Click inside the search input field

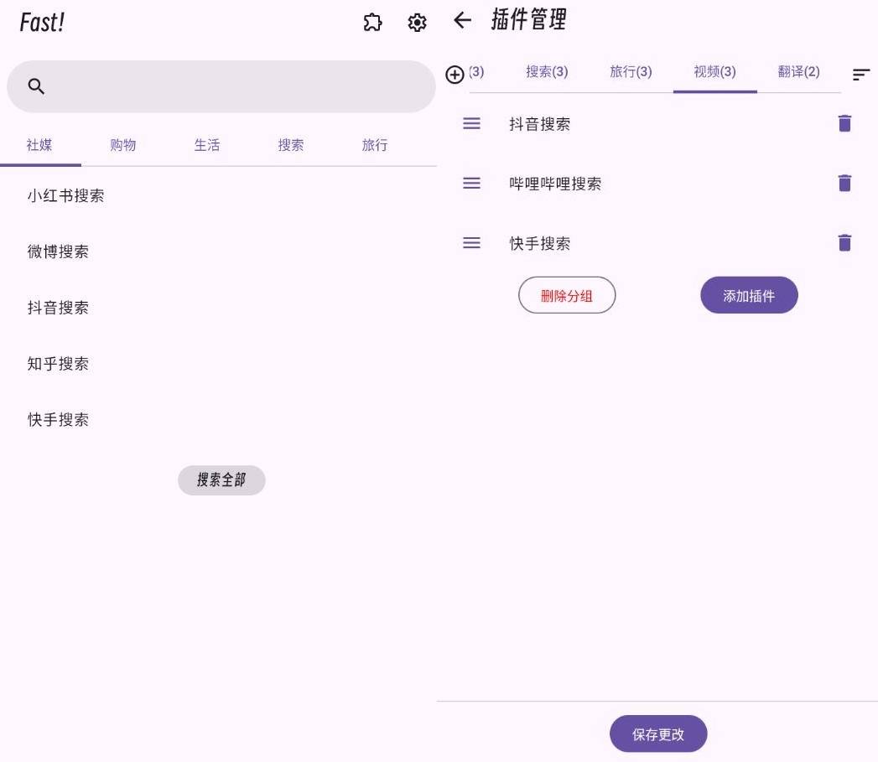(x=221, y=86)
